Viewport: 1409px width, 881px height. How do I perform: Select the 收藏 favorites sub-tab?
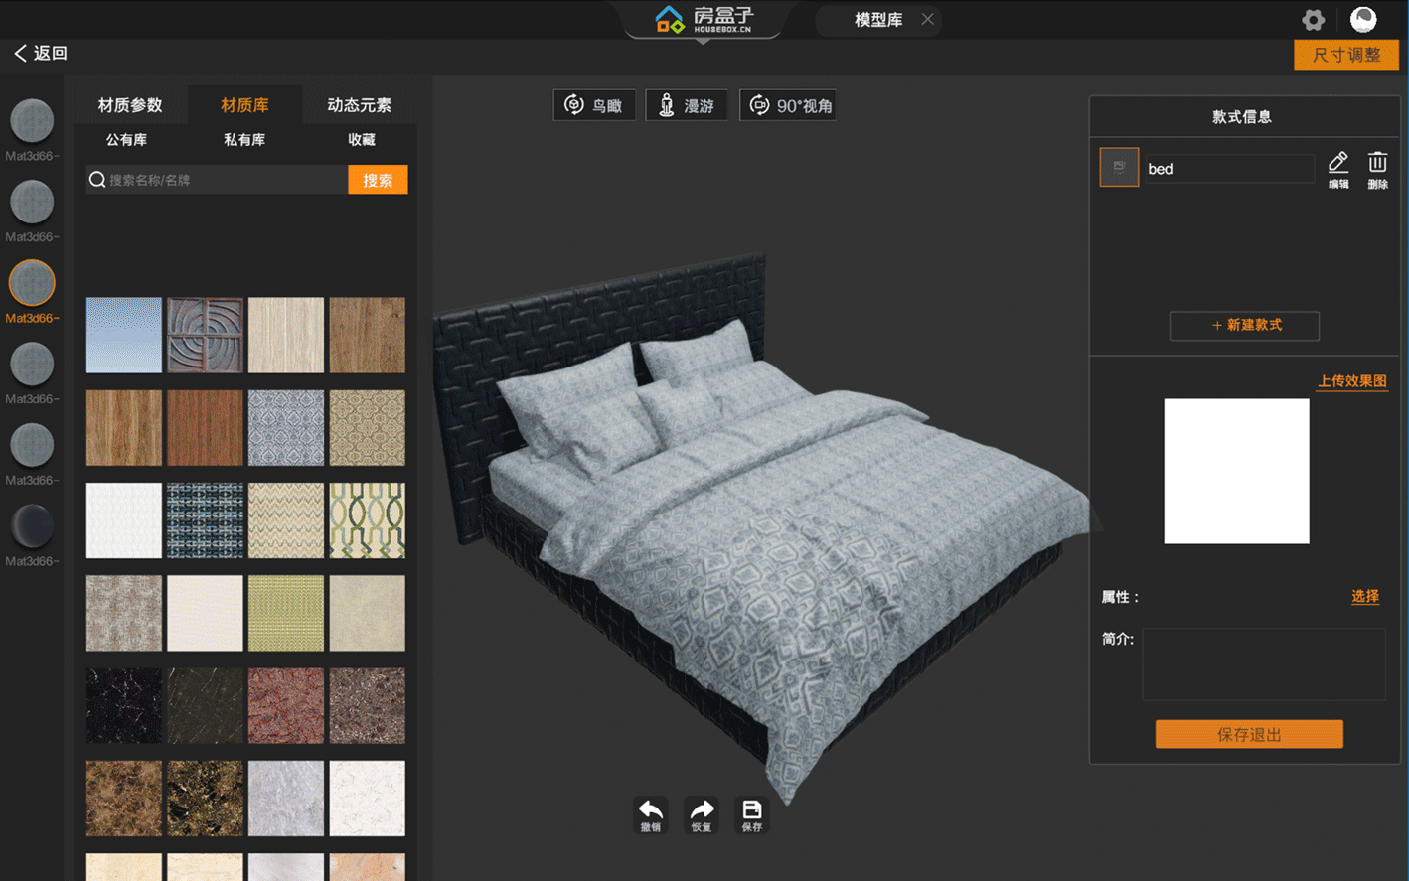point(362,140)
